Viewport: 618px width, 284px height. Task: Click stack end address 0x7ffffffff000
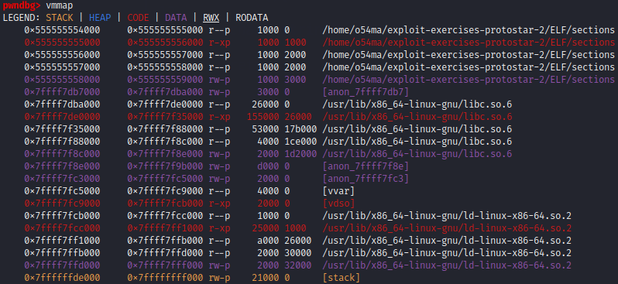[x=165, y=278]
